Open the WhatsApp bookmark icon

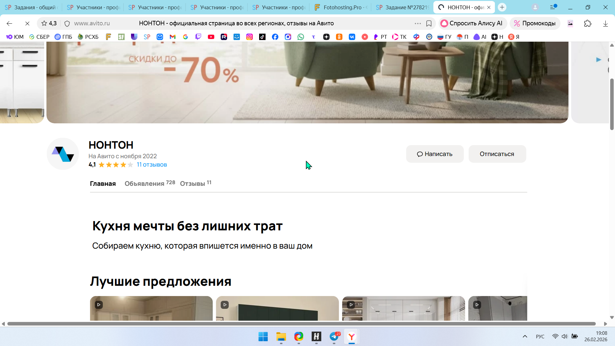click(x=300, y=37)
